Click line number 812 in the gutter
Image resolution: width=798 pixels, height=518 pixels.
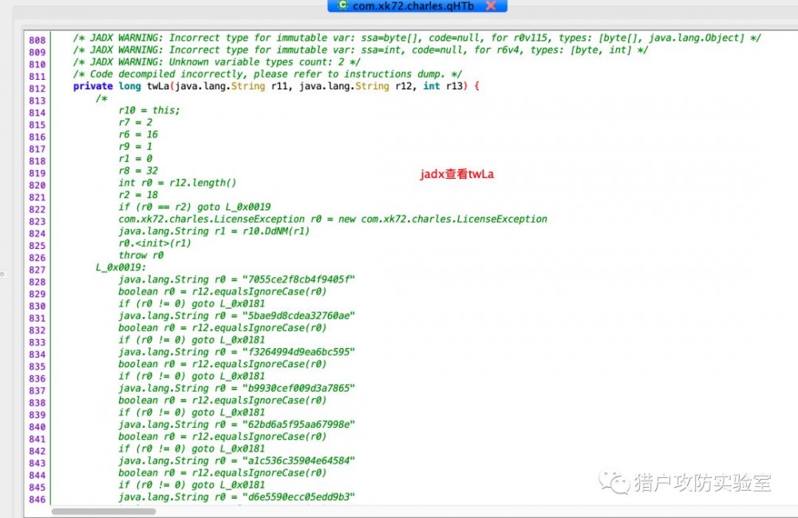(x=38, y=89)
